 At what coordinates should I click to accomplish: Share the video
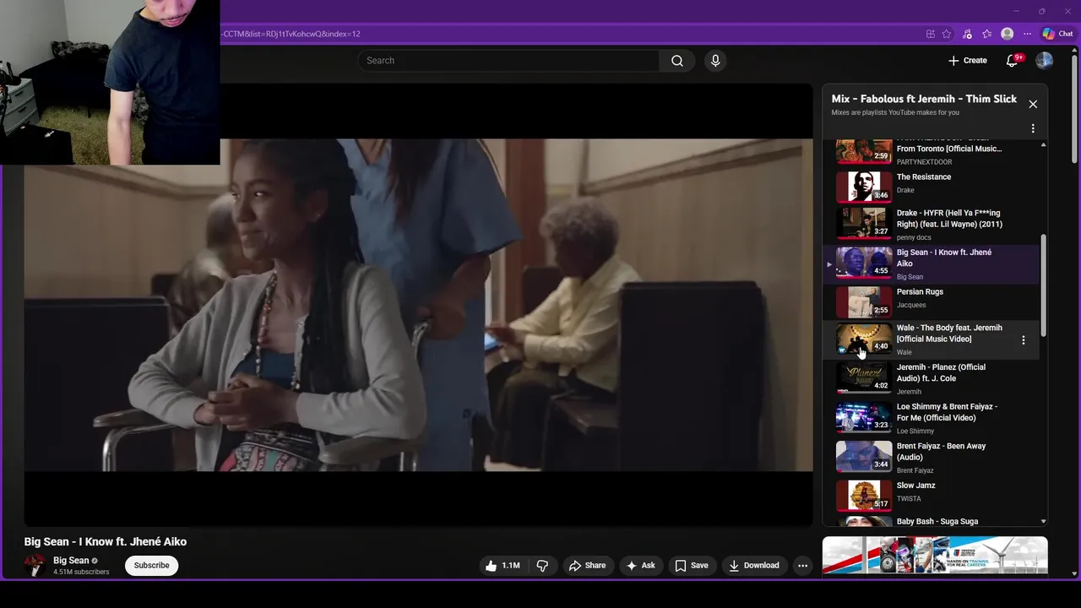587,566
